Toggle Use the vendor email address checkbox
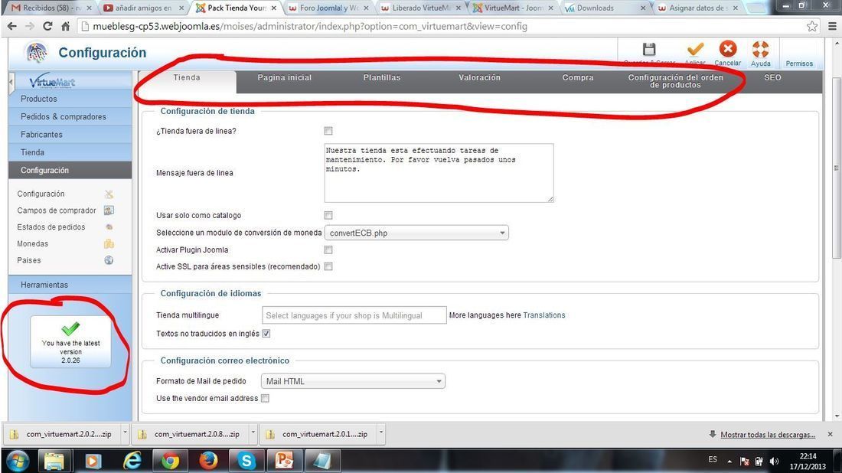Screen dimensions: 842x473 (265, 398)
